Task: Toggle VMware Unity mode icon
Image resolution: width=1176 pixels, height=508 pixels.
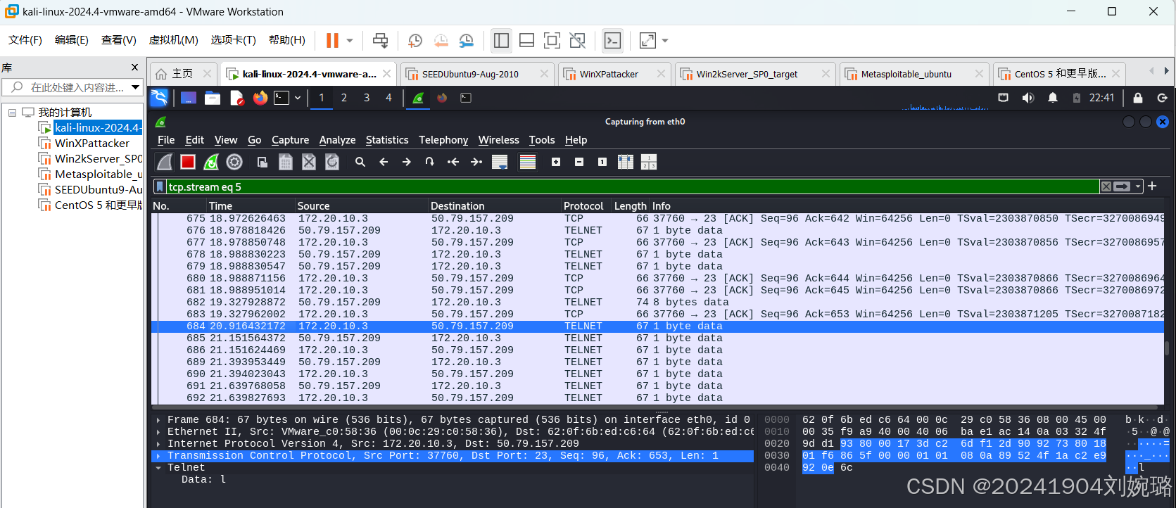Action: tap(578, 41)
